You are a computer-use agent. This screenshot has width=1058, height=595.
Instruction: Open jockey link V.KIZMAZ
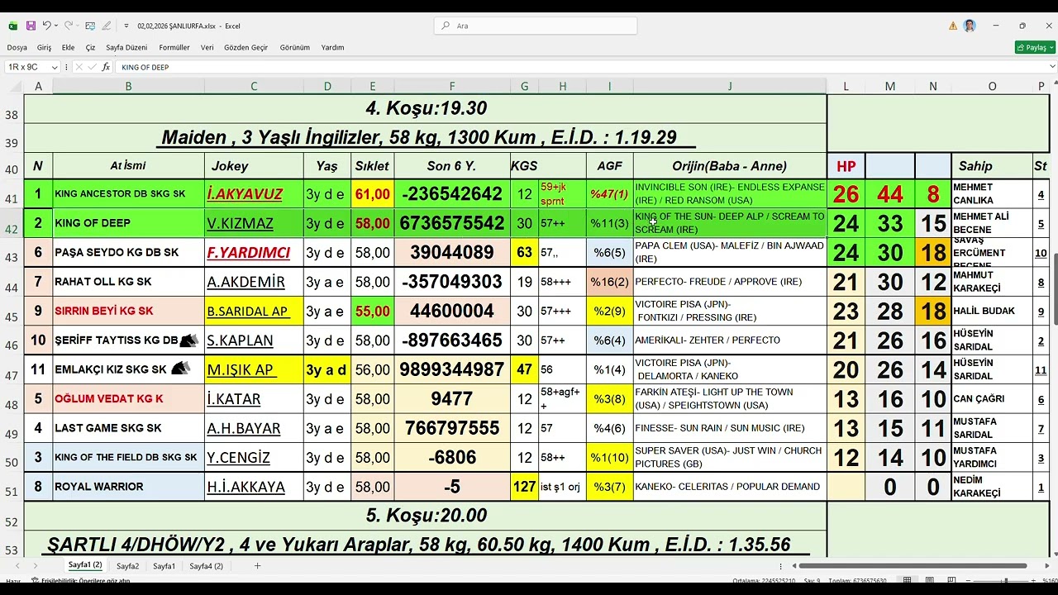(240, 223)
